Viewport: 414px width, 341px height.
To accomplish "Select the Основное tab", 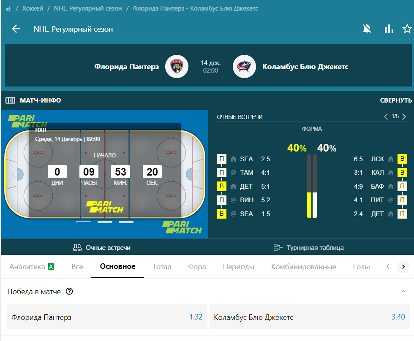I will pos(117,266).
